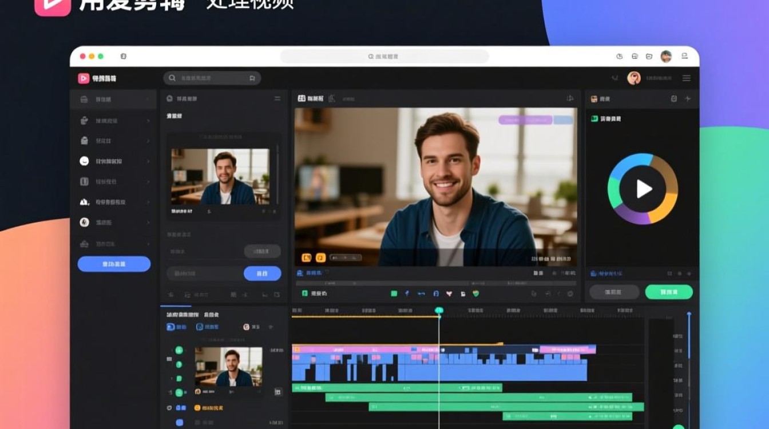
Task: Click the second icon in the left sidebar
Action: [84, 120]
